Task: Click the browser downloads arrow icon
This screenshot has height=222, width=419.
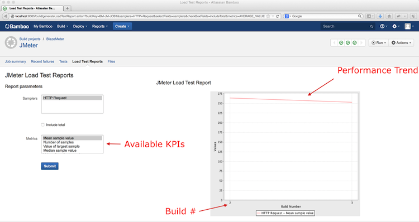Action: (380, 16)
